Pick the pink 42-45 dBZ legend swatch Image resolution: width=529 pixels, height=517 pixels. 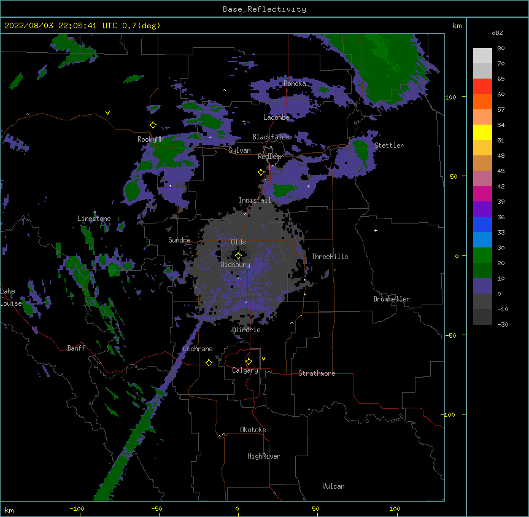tap(482, 179)
